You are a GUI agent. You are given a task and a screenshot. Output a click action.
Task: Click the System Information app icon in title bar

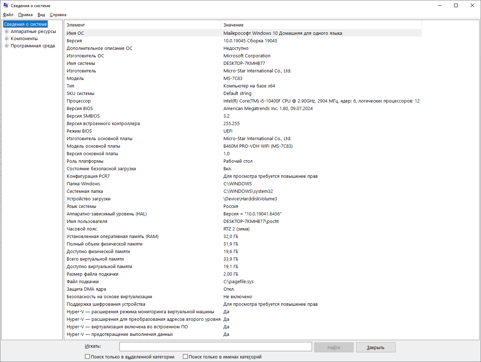6,5
